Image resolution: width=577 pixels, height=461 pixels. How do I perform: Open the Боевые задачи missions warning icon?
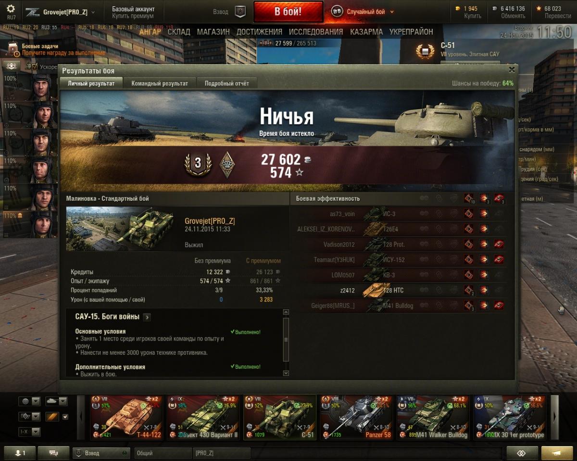click(13, 49)
